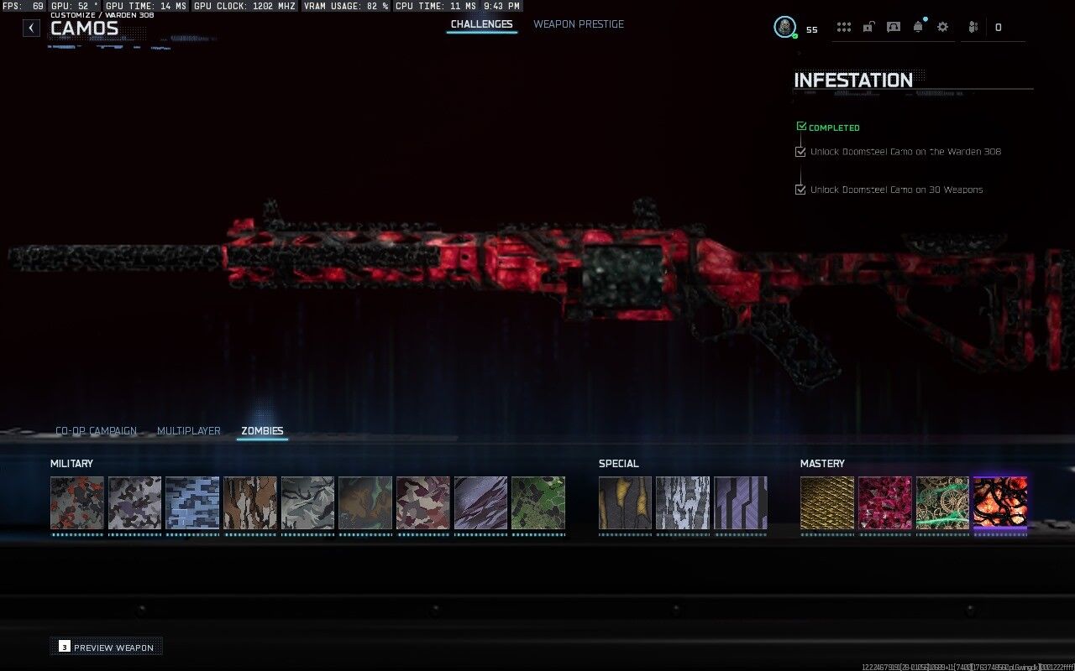Open the social party icon
This screenshot has width=1075, height=671.
tap(973, 27)
